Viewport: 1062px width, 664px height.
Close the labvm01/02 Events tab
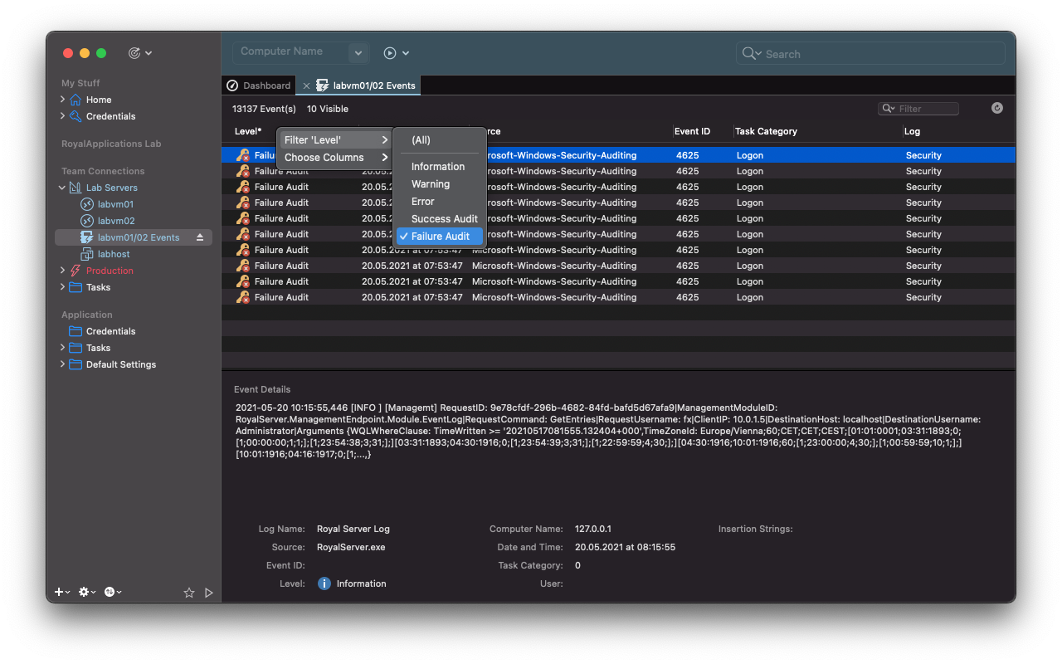[x=306, y=85]
